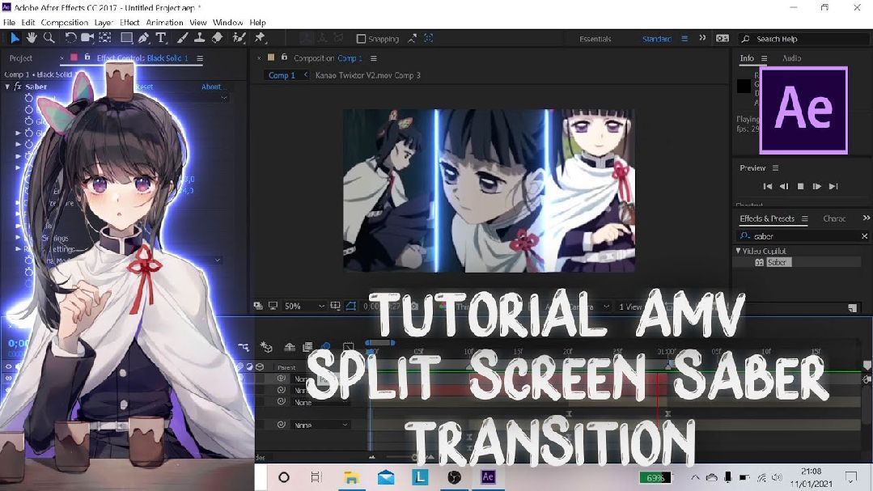
Task: Pick the Pan Behind anchor point tool
Action: 104,38
